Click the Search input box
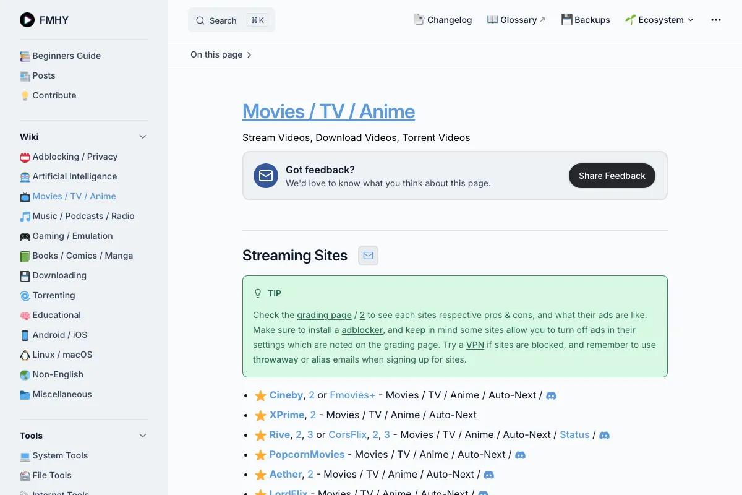Screen dimensions: 742x495 231,20
